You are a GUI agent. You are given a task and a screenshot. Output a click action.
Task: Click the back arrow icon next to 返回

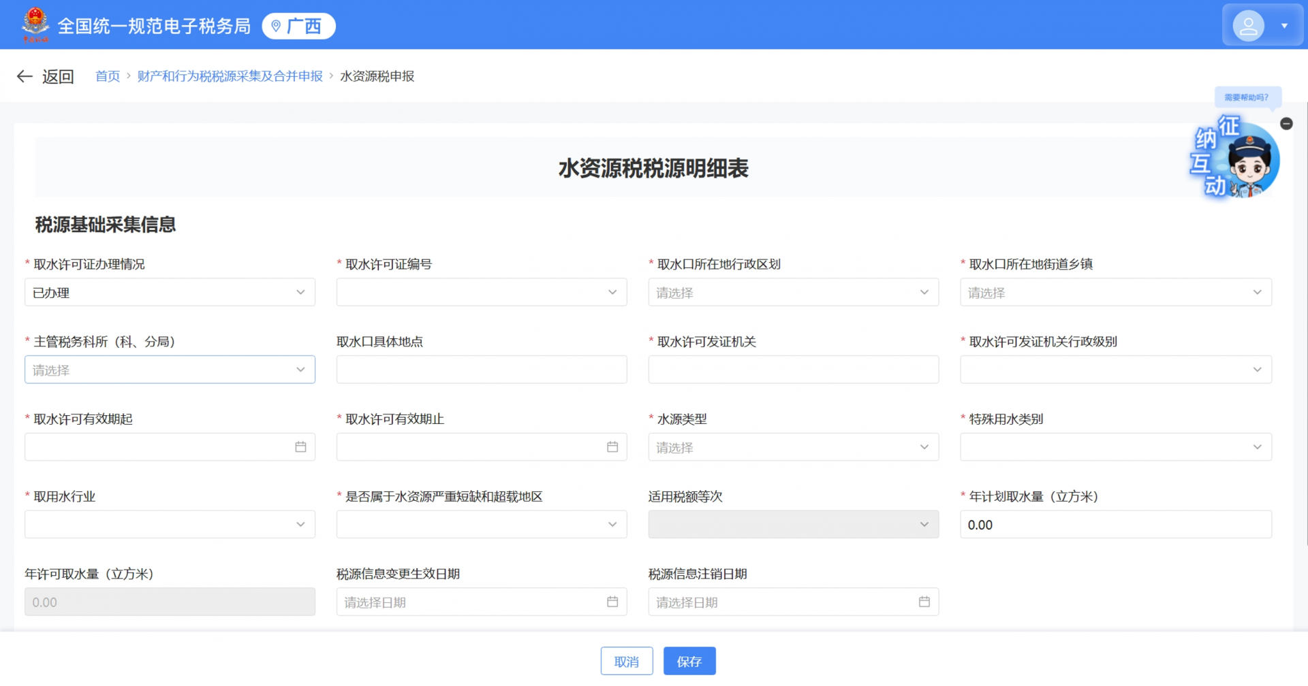(25, 76)
